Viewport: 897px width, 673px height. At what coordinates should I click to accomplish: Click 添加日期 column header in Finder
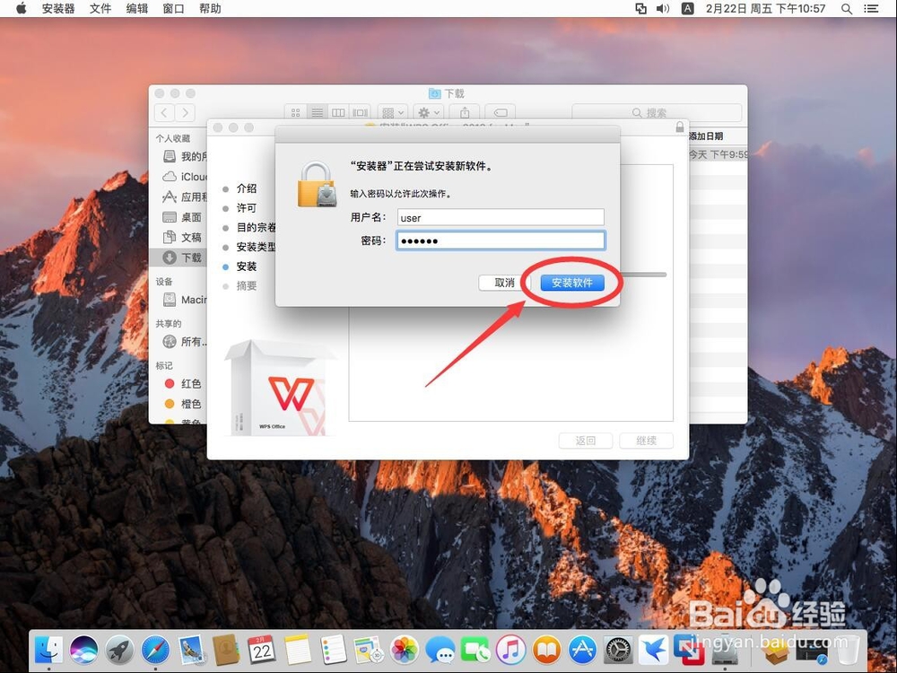(706, 136)
